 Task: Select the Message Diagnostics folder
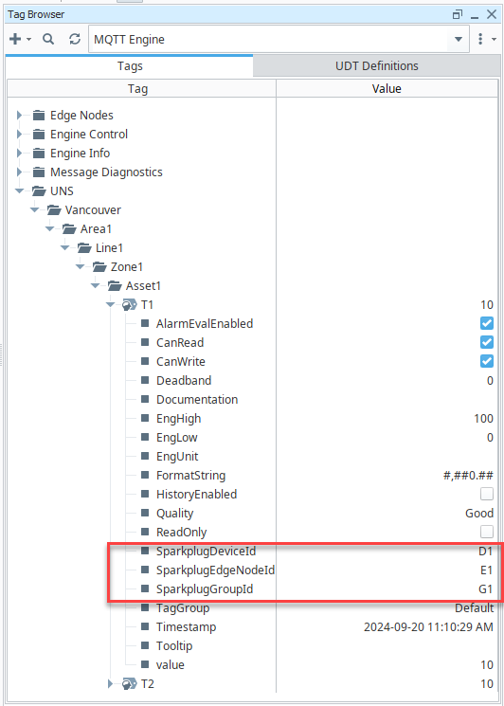coord(106,172)
